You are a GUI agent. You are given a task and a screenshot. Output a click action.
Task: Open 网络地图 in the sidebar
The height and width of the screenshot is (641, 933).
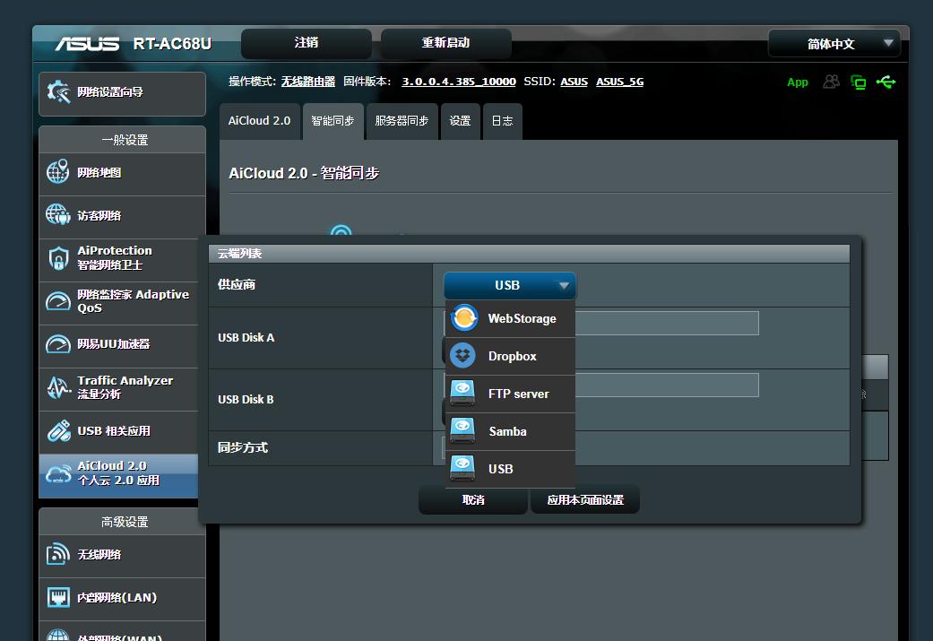(x=122, y=175)
